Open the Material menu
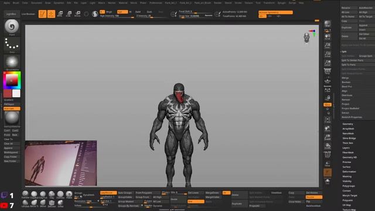Image resolution: width=375 pixels, height=211 pixels. coord(123,3)
